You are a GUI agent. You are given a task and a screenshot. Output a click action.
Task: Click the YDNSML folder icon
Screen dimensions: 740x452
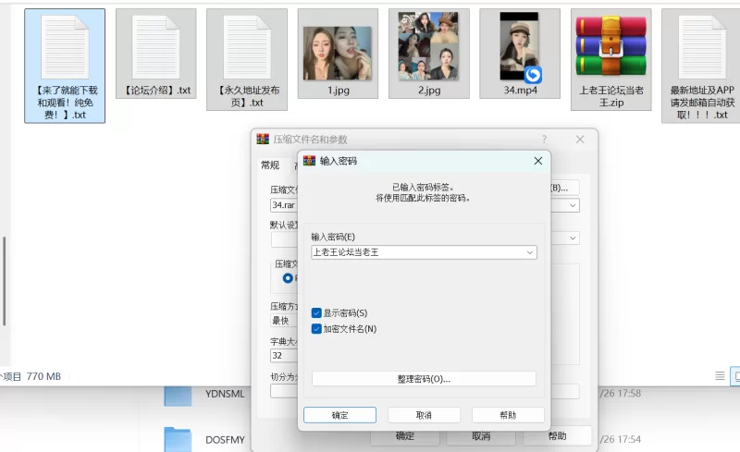coord(178,396)
